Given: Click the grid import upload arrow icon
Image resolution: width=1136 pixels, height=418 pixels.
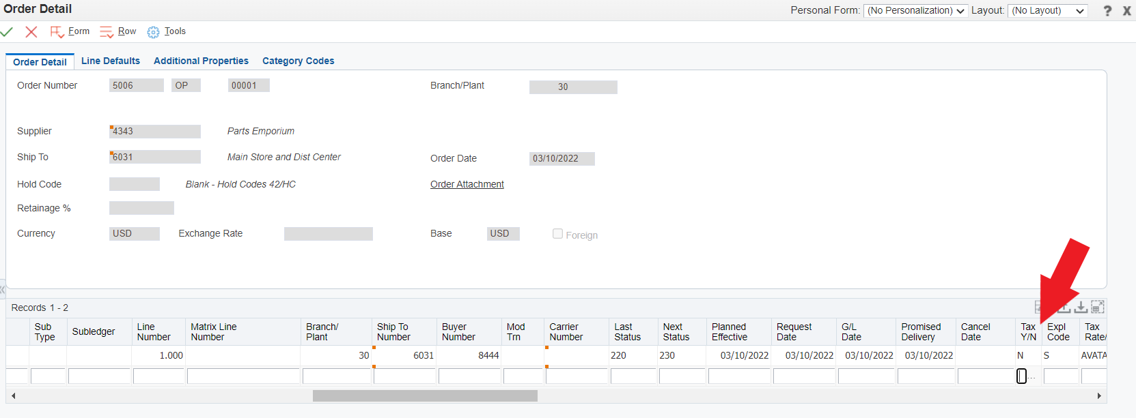Looking at the screenshot, I should tap(1064, 308).
